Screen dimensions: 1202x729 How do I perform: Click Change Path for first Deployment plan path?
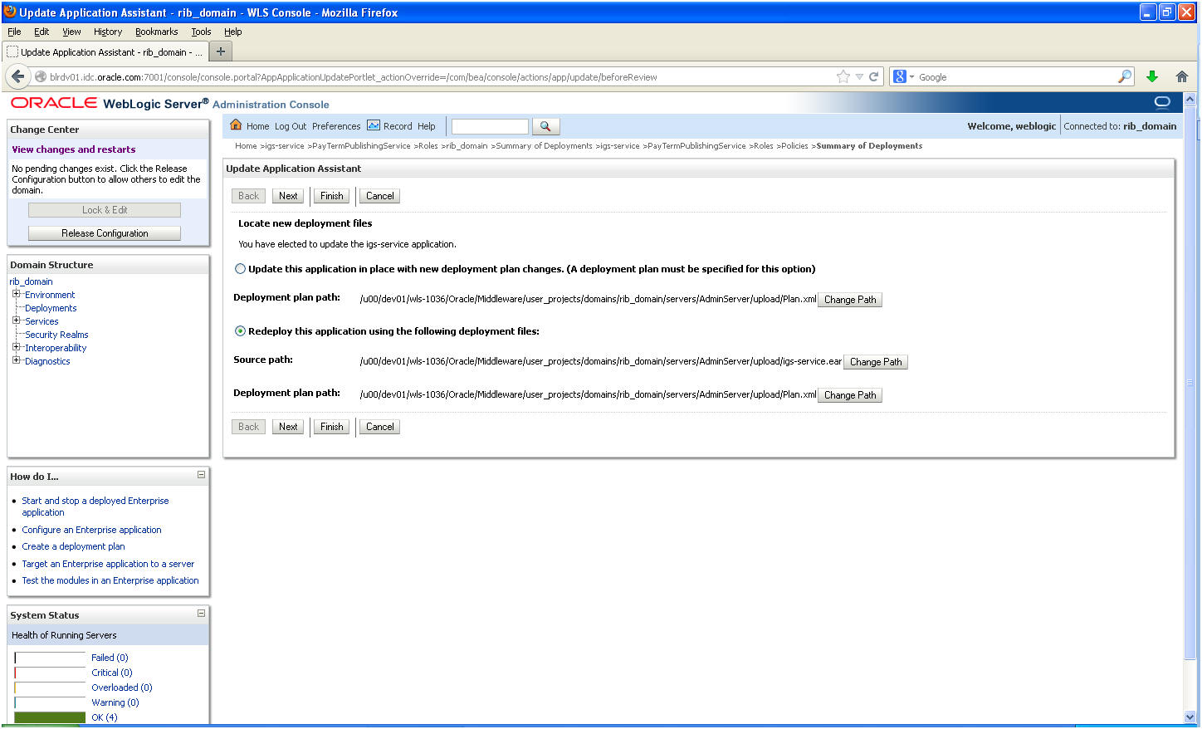coord(850,300)
